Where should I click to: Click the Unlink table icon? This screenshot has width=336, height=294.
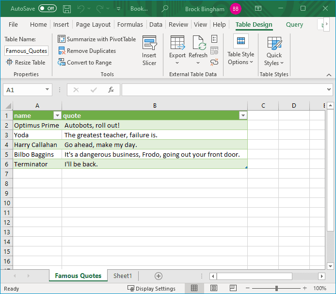(214, 62)
